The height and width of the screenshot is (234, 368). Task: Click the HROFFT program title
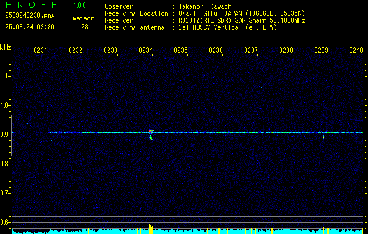coord(36,5)
